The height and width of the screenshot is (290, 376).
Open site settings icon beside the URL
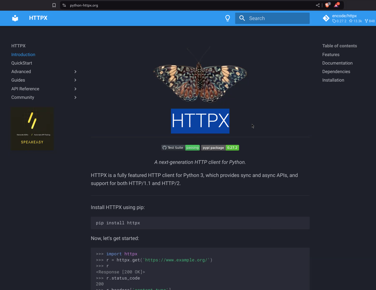click(x=64, y=5)
